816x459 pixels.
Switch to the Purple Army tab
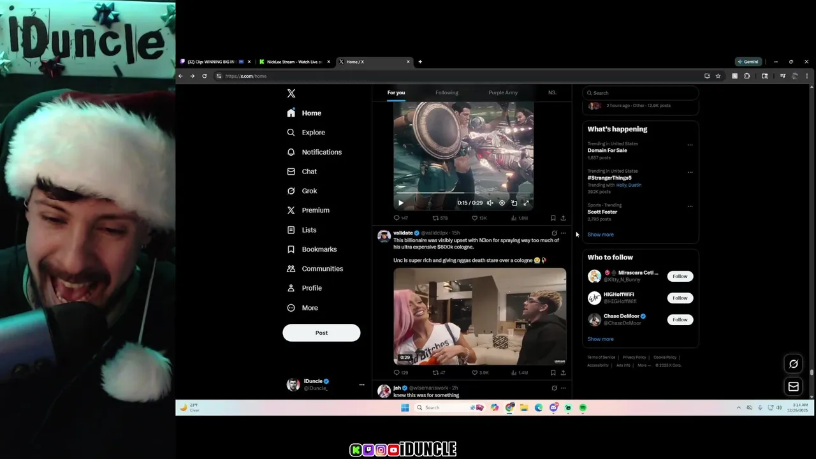[503, 92]
